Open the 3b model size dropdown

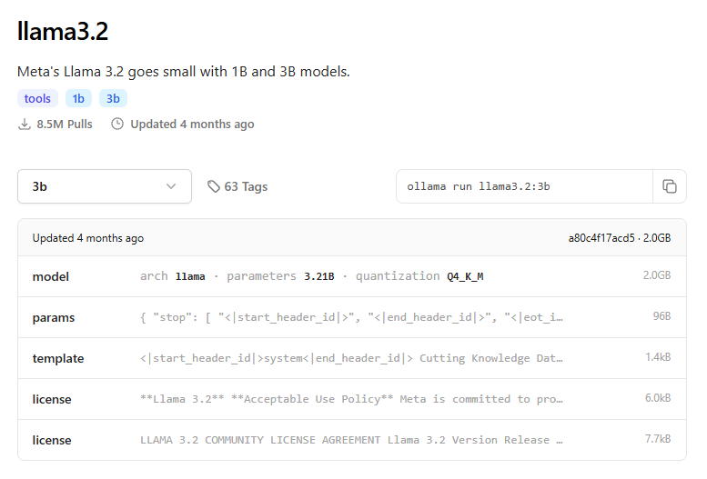[105, 186]
